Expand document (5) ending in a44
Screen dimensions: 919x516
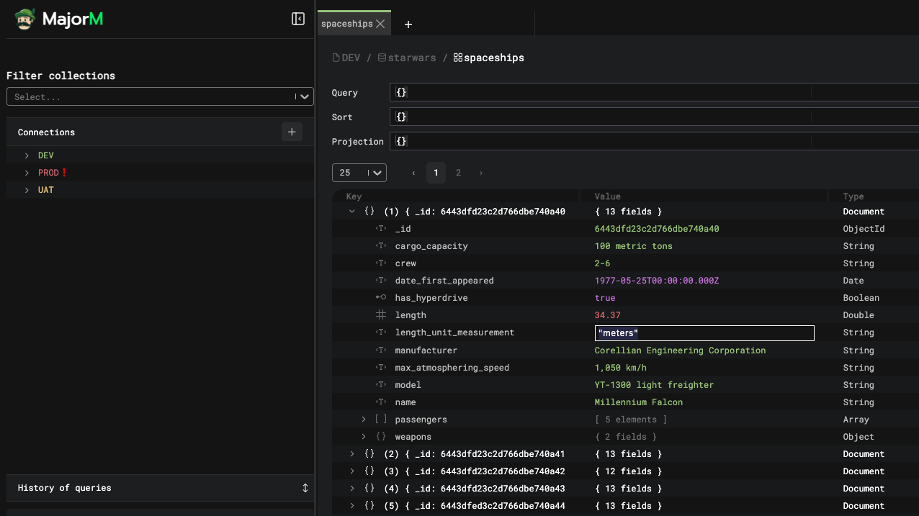tap(352, 506)
